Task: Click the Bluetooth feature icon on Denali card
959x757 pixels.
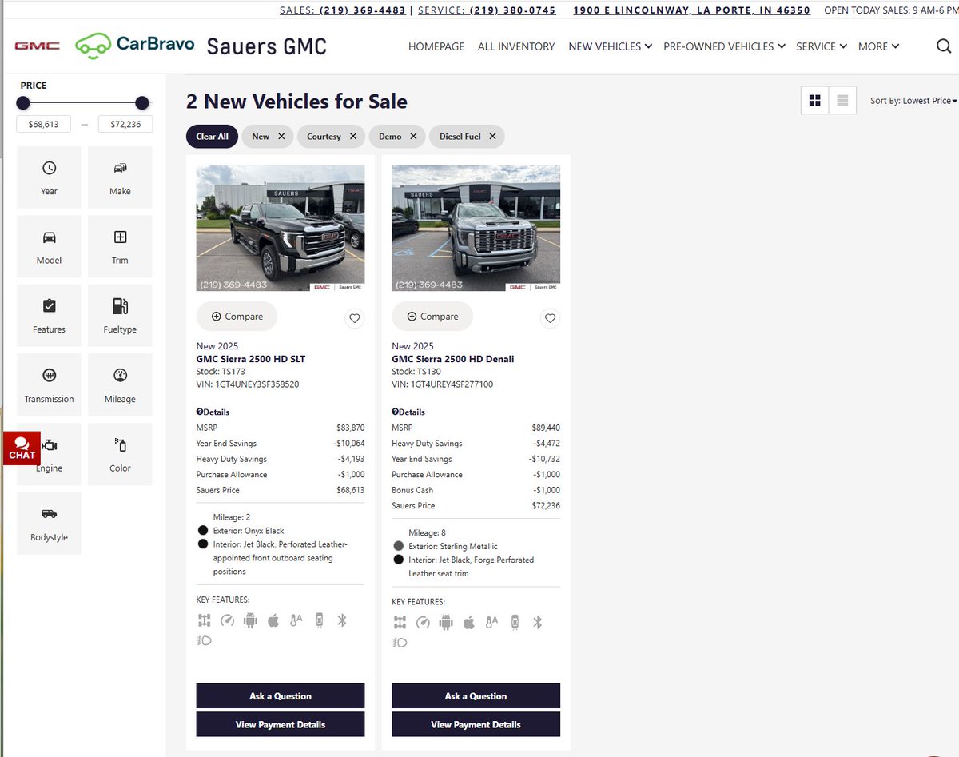Action: click(538, 622)
